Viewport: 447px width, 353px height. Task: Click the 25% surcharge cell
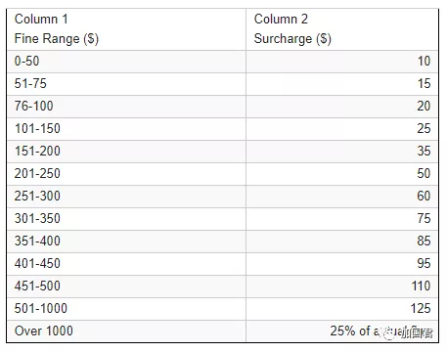click(x=342, y=331)
